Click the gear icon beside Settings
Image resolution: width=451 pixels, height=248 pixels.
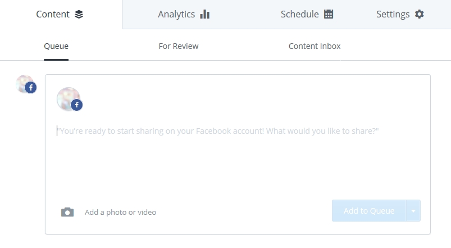point(419,14)
